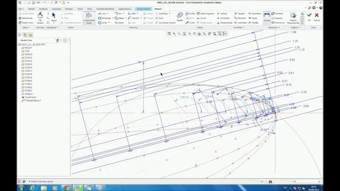Apply the Coincident constraint
The width and height of the screenshot is (340, 191).
click(x=241, y=23)
